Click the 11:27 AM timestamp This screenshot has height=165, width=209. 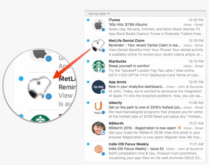click(x=196, y=123)
